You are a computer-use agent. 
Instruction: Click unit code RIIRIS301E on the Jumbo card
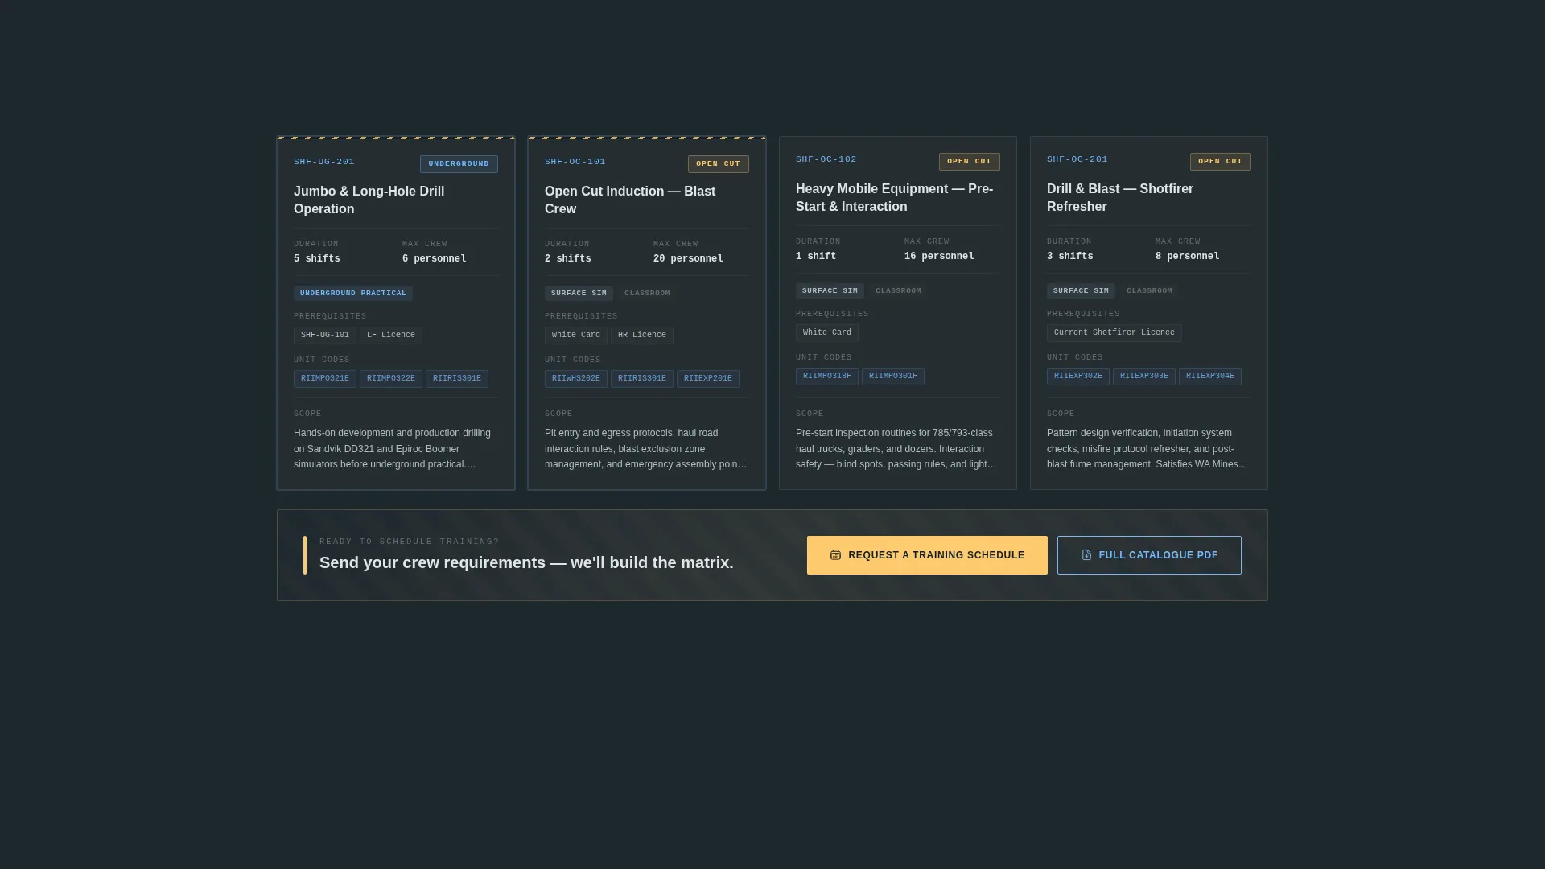click(457, 379)
